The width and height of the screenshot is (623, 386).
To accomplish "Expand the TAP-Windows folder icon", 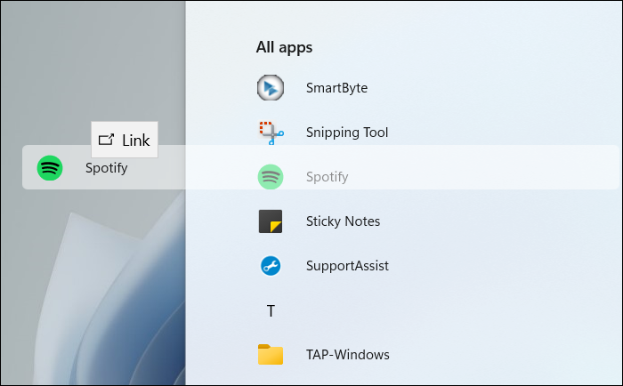I will (x=271, y=354).
